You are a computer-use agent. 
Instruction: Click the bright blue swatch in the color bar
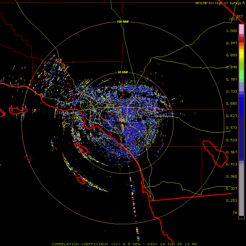[x=241, y=107]
